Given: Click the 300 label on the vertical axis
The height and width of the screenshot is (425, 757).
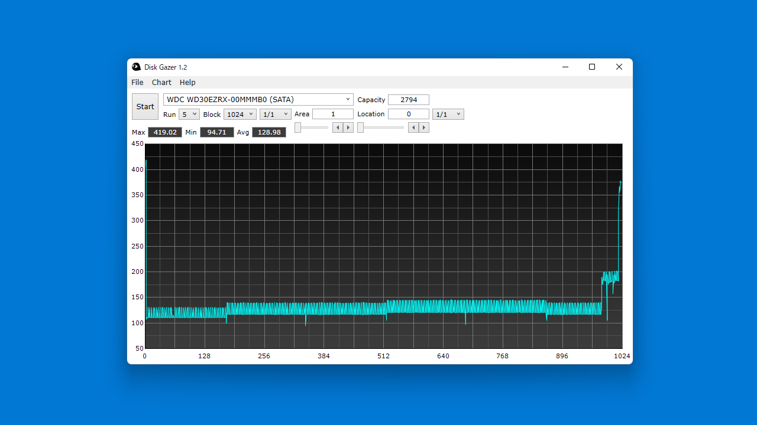Looking at the screenshot, I should pos(137,220).
